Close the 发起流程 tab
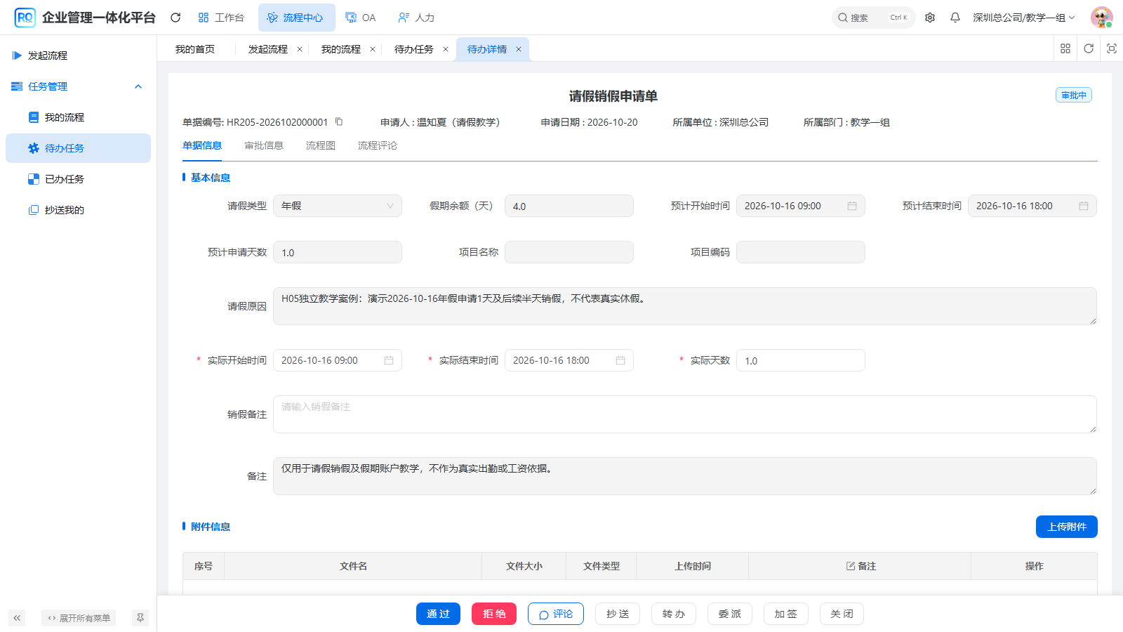The width and height of the screenshot is (1123, 632). (300, 49)
